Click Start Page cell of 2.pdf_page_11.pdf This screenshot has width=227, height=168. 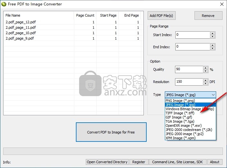107,27
